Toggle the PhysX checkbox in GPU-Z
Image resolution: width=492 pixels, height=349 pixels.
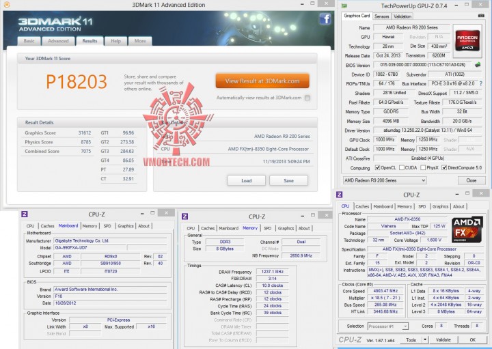(423, 168)
